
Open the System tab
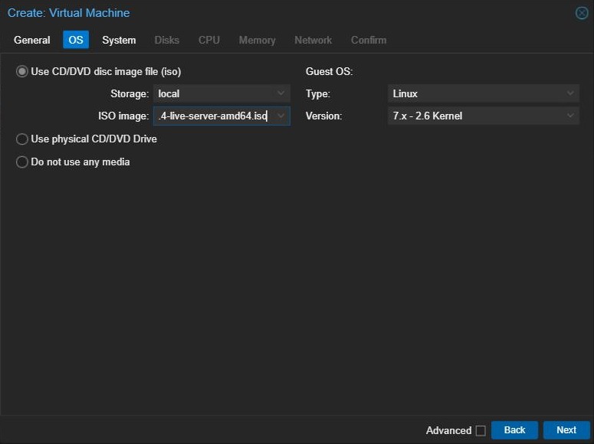tap(119, 40)
